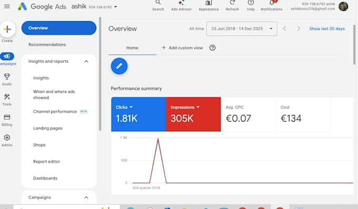The image size is (358, 209).
Task: Open Landing pages
Action: click(47, 128)
